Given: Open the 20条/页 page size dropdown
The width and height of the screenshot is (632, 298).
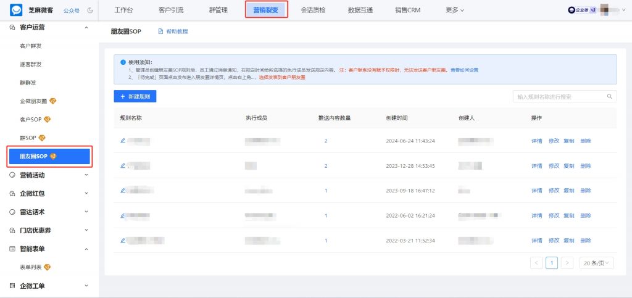Looking at the screenshot, I should point(597,263).
